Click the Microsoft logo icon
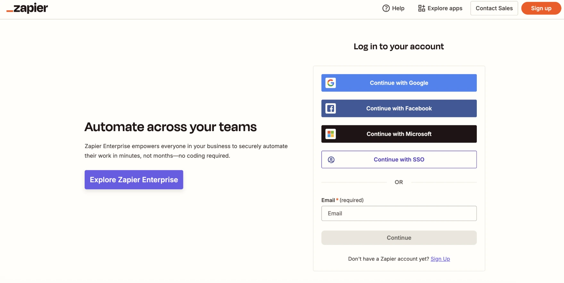564x283 pixels. [x=331, y=134]
